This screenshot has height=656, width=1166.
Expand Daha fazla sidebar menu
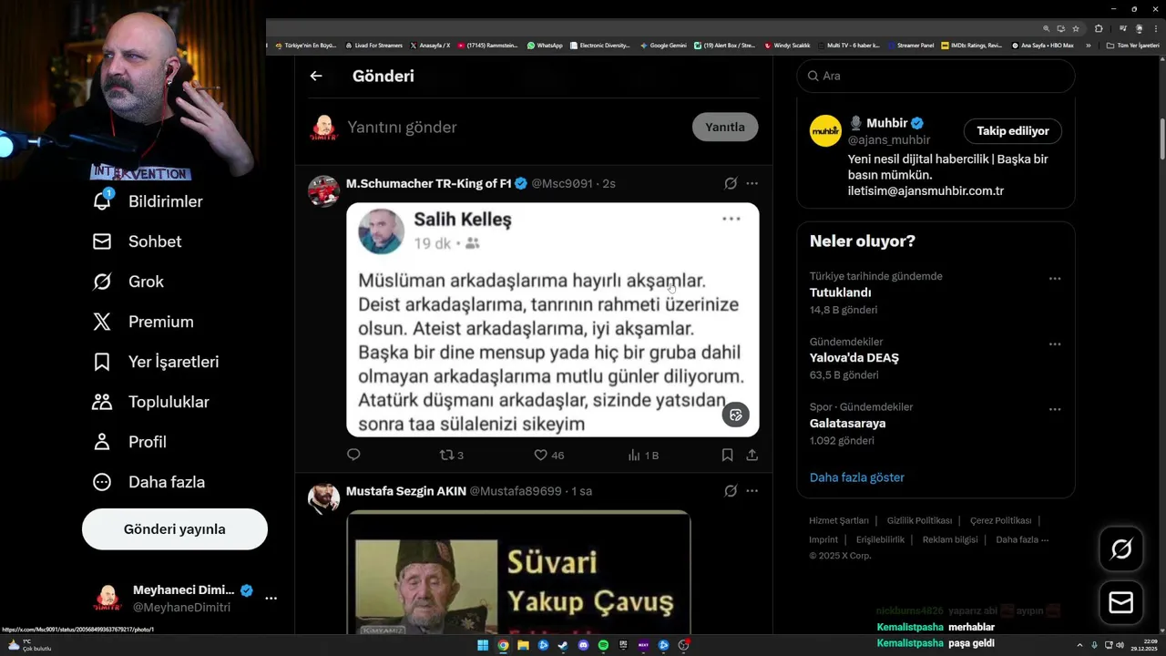tap(148, 482)
